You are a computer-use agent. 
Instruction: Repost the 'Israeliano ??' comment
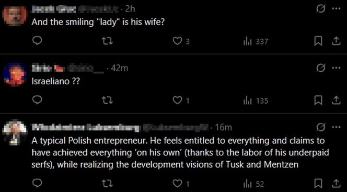[109, 101]
